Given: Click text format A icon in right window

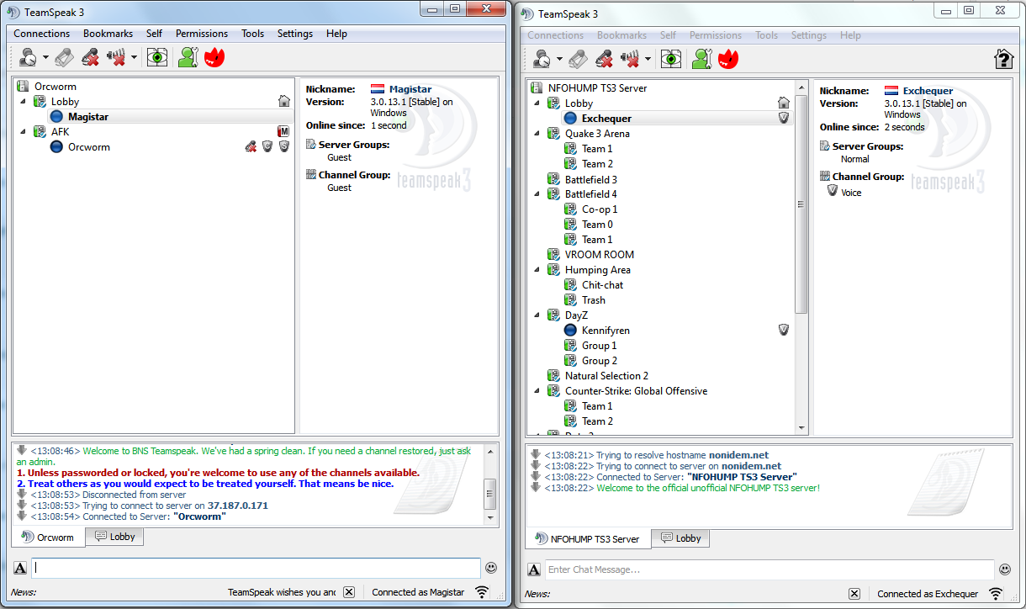Looking at the screenshot, I should [534, 569].
